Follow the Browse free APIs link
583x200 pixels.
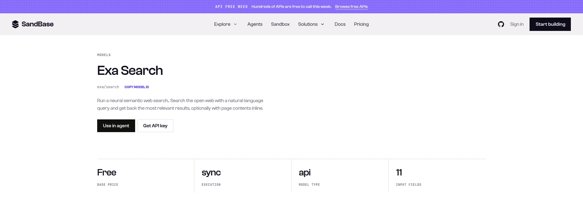[351, 7]
